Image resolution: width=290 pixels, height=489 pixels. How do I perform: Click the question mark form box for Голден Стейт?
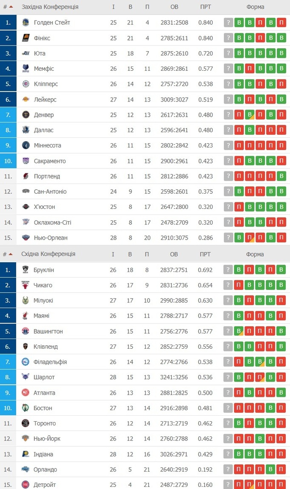point(229,23)
